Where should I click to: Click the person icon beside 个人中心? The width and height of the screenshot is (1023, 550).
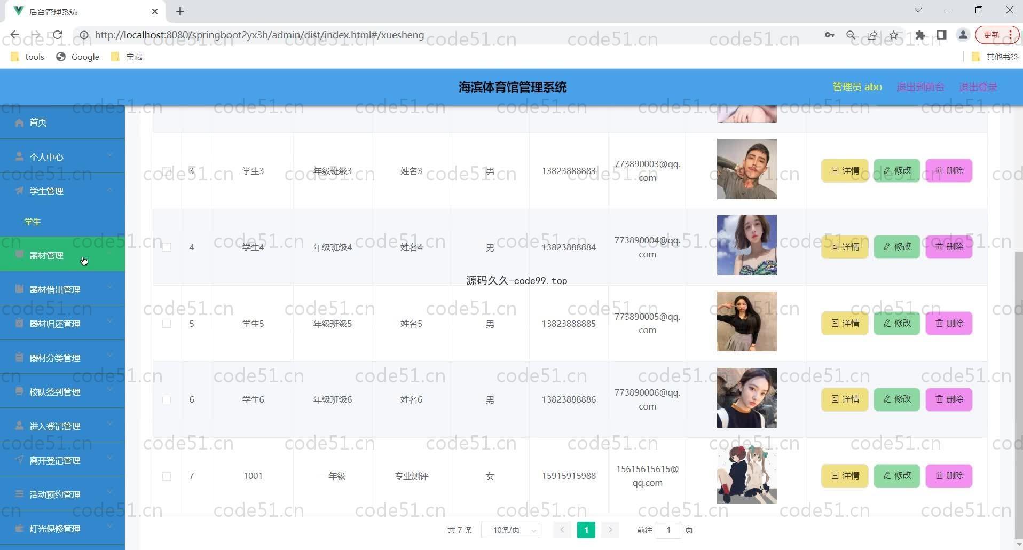pyautogui.click(x=20, y=157)
